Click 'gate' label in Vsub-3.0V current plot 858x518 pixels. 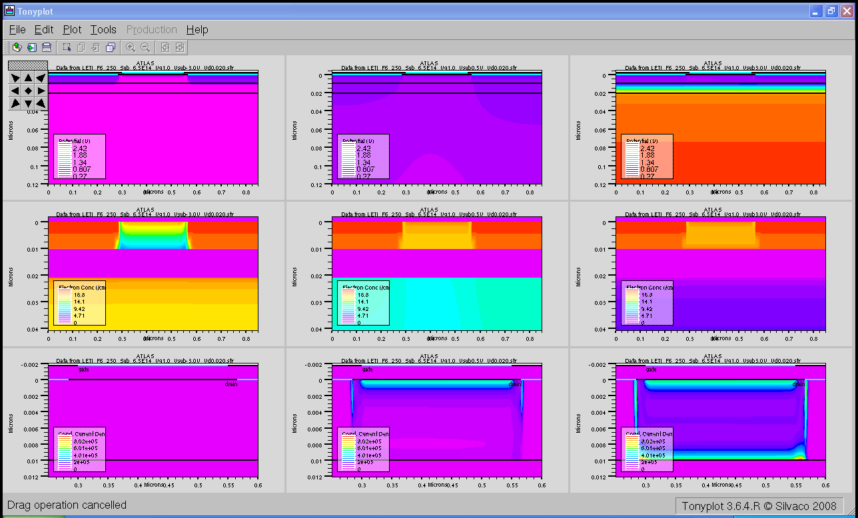coord(83,370)
